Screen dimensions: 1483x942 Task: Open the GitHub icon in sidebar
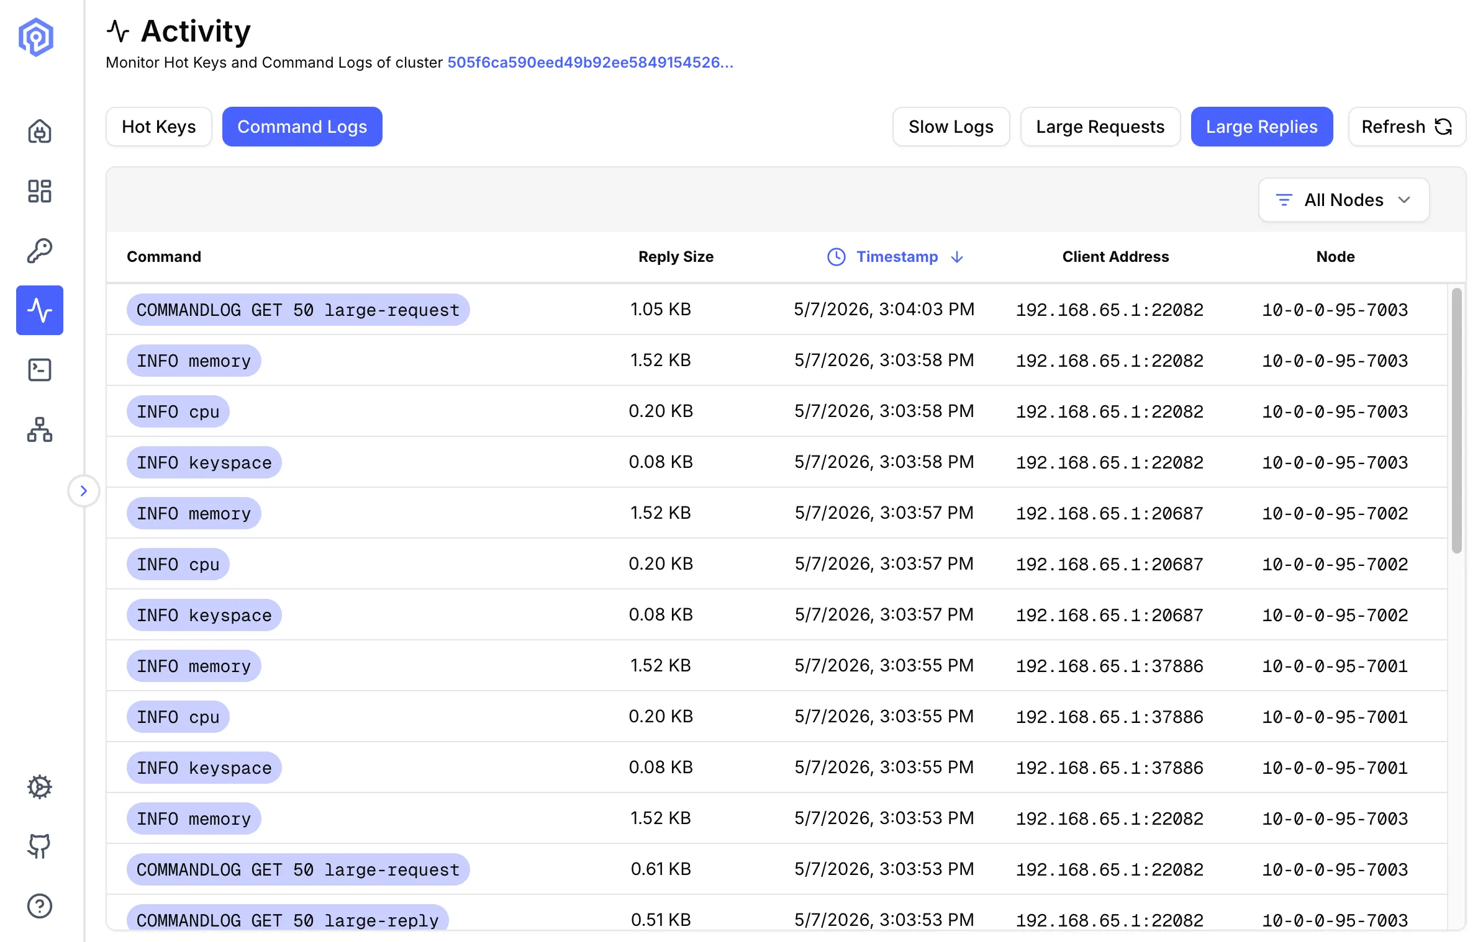coord(40,846)
